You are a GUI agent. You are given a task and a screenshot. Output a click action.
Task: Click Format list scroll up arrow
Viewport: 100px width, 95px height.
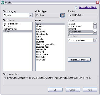coord(95,24)
